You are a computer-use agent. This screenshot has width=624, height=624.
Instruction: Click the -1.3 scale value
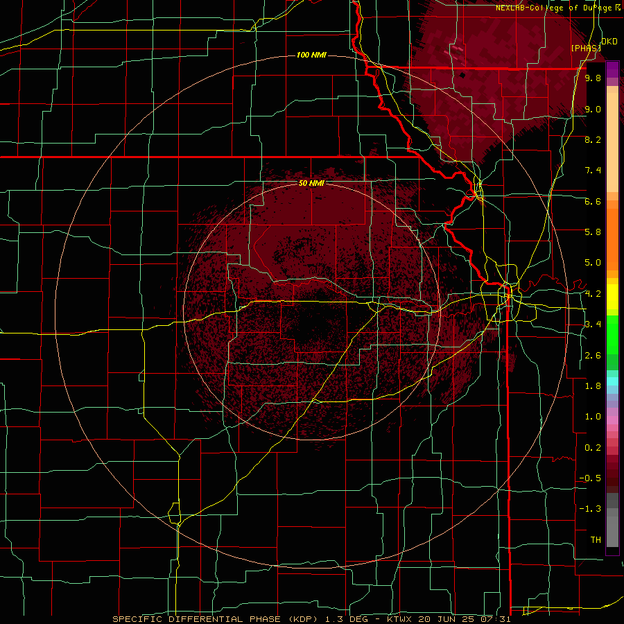tap(590, 509)
